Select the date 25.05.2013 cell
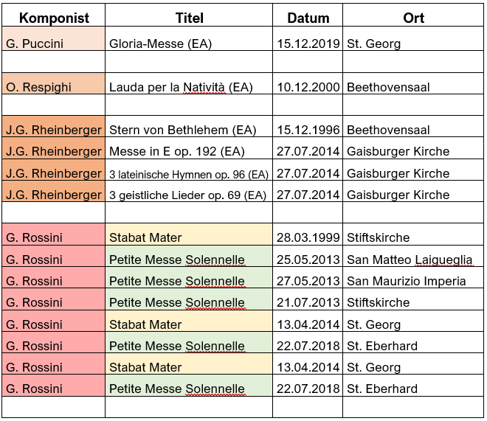 (308, 257)
